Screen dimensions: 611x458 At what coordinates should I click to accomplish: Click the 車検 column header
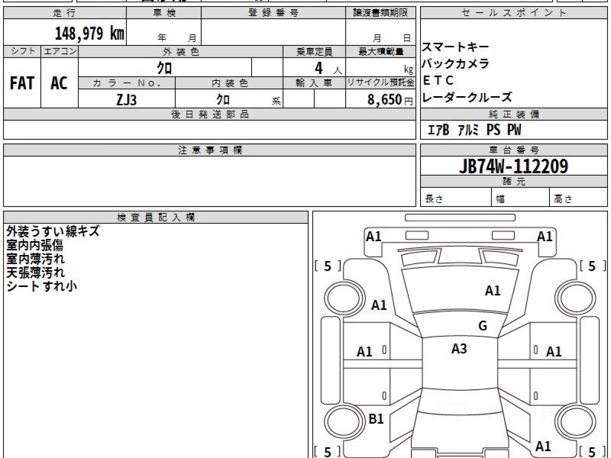pyautogui.click(x=163, y=13)
